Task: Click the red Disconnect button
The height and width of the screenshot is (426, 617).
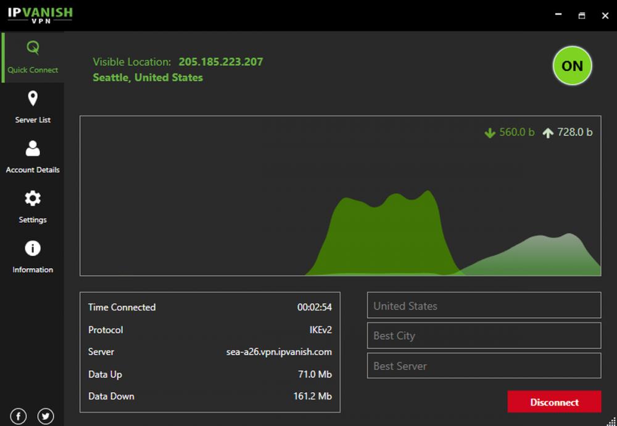Action: (x=554, y=401)
